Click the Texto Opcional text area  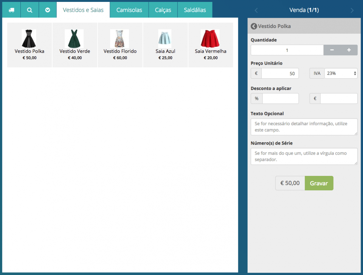pyautogui.click(x=304, y=127)
